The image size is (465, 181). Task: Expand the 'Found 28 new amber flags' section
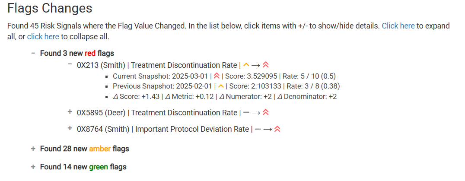point(33,149)
